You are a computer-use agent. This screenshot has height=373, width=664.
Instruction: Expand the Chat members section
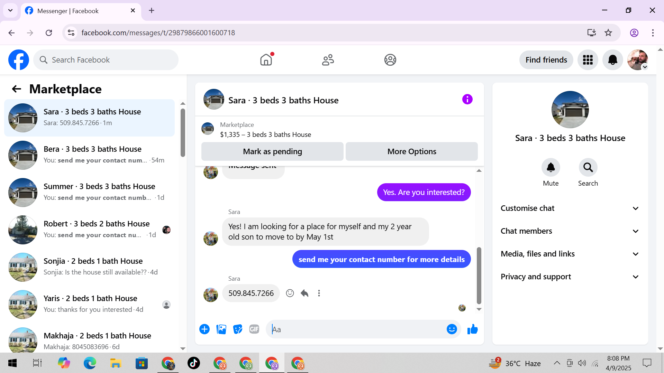570,231
